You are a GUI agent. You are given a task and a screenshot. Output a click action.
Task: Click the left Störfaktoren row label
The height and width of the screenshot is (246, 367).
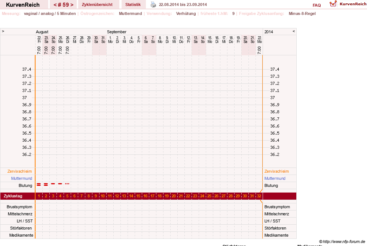pos(21,228)
